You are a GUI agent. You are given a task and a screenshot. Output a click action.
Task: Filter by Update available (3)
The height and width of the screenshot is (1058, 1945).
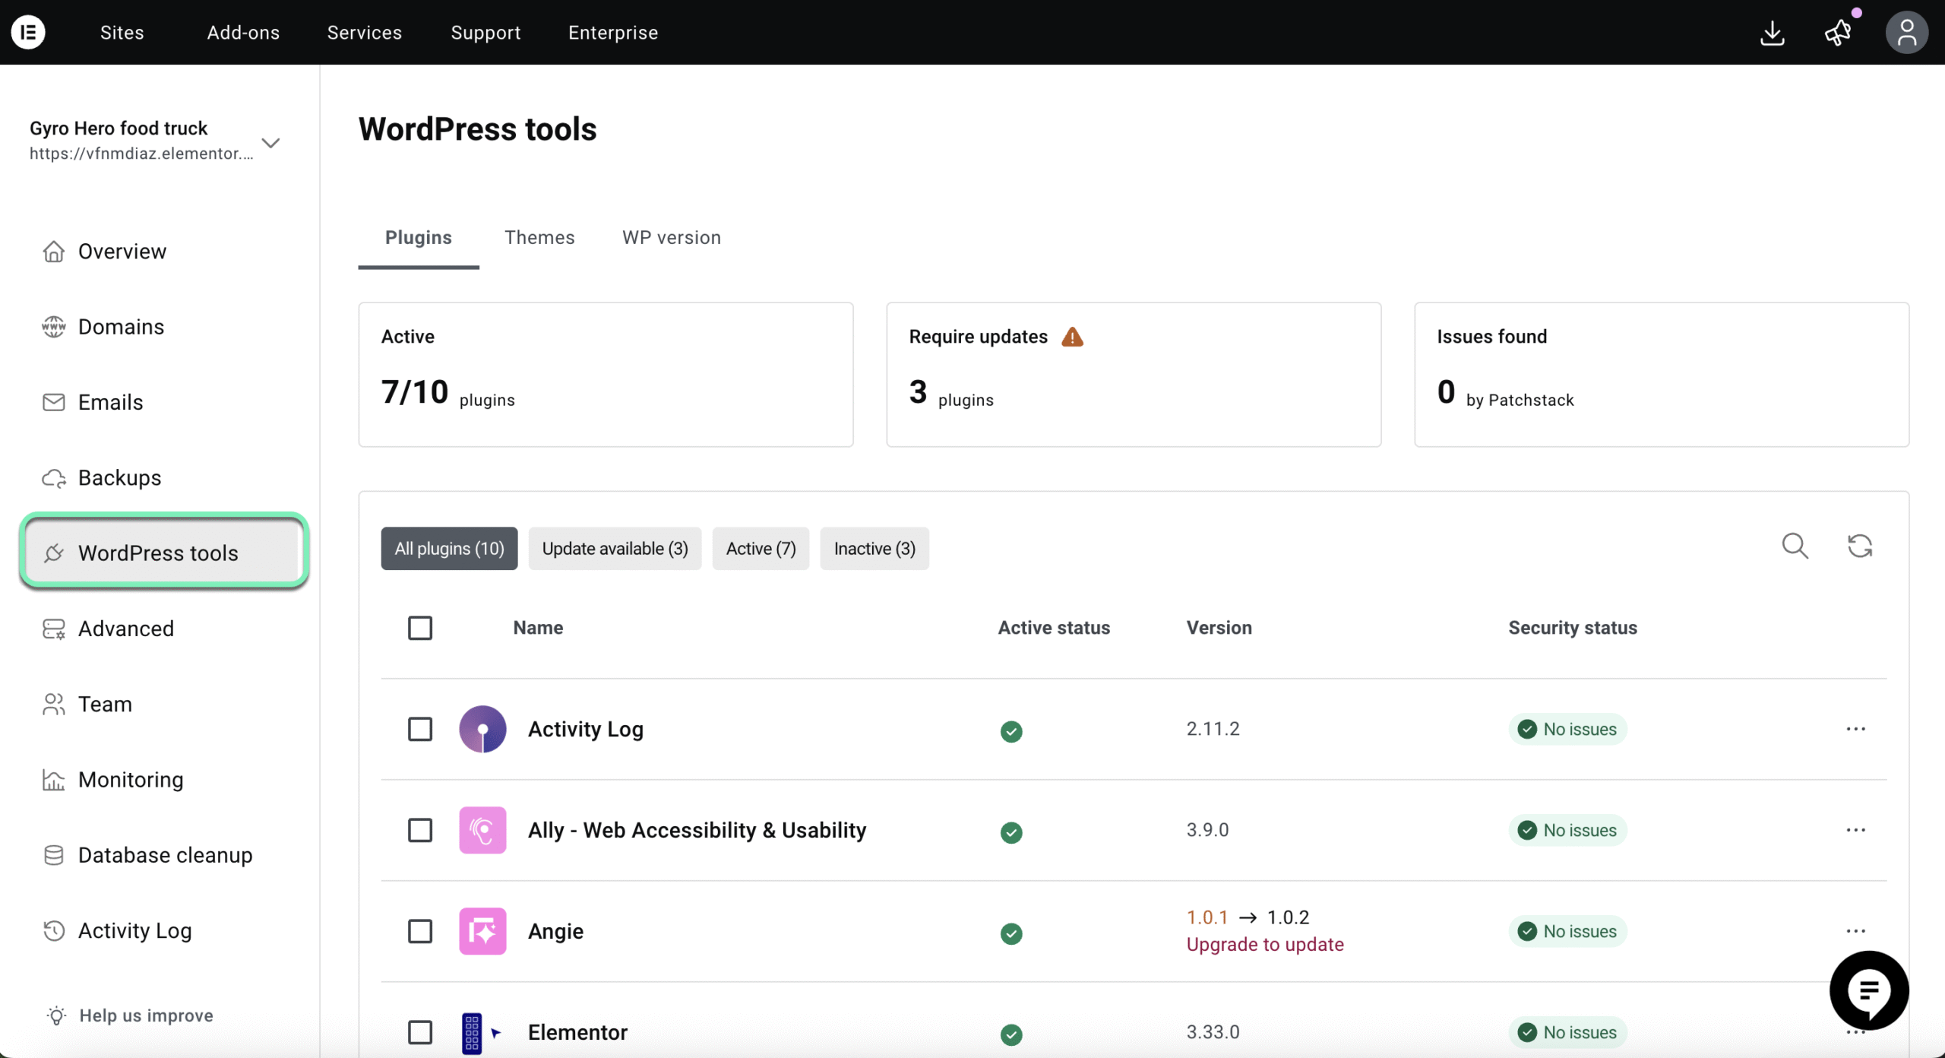pos(615,548)
